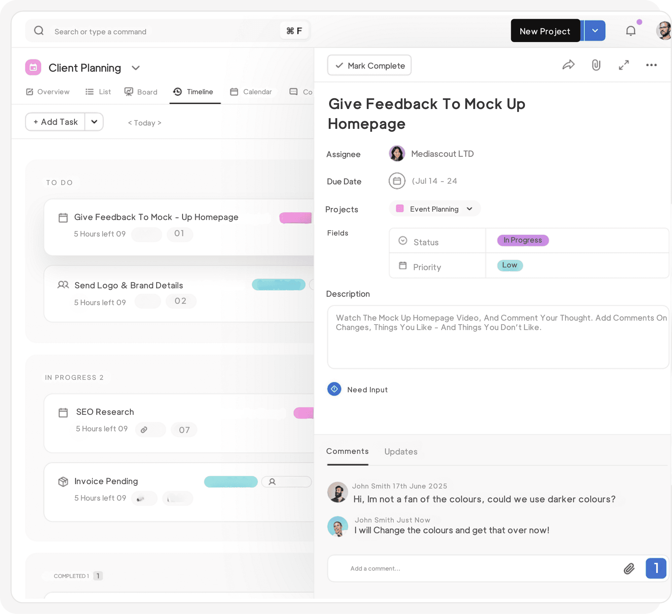Open the Invoice Pending task
The width and height of the screenshot is (672, 614).
(x=106, y=481)
